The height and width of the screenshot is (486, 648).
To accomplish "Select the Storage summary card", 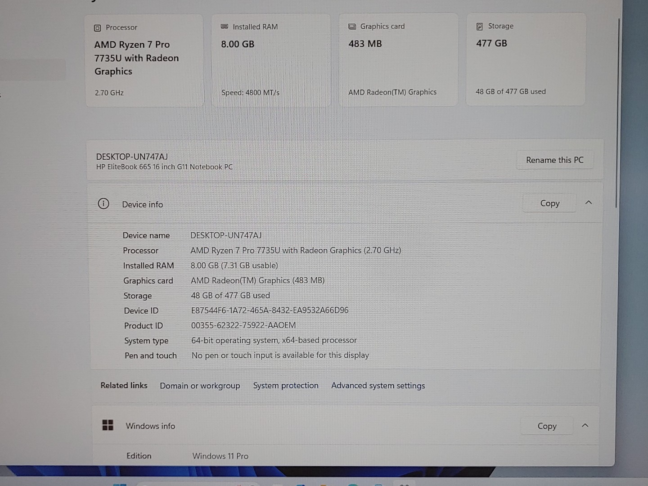I will (526, 59).
